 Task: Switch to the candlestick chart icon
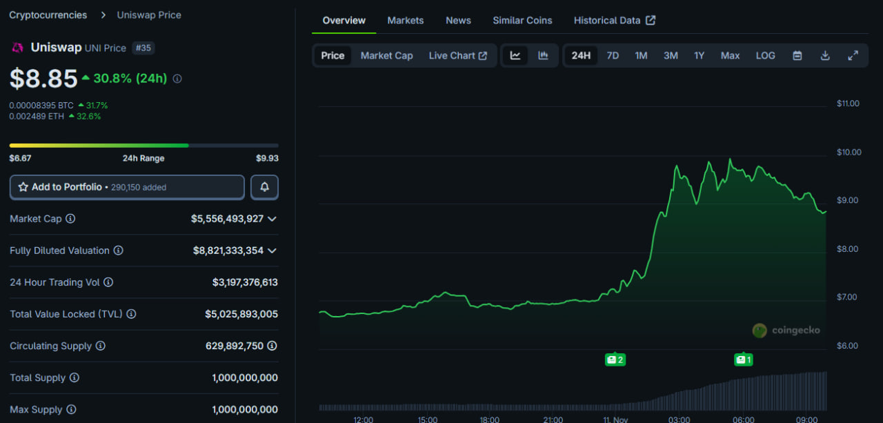[543, 56]
